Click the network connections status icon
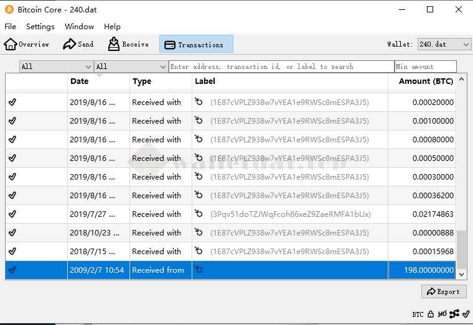 pyautogui.click(x=454, y=314)
